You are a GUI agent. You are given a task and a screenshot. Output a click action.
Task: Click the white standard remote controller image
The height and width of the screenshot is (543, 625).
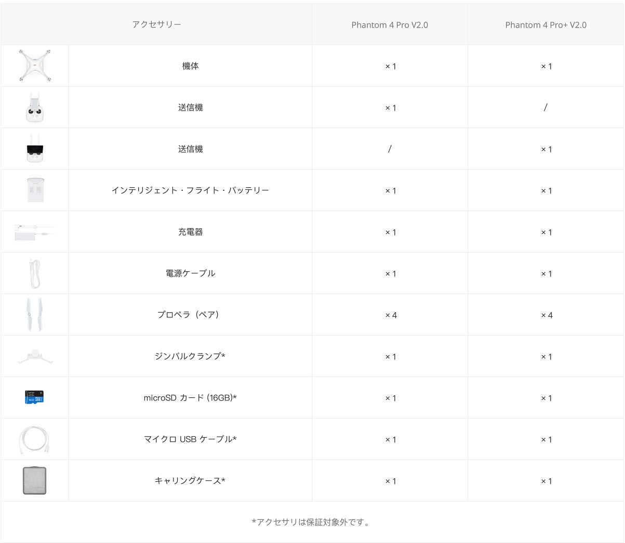[x=35, y=107]
